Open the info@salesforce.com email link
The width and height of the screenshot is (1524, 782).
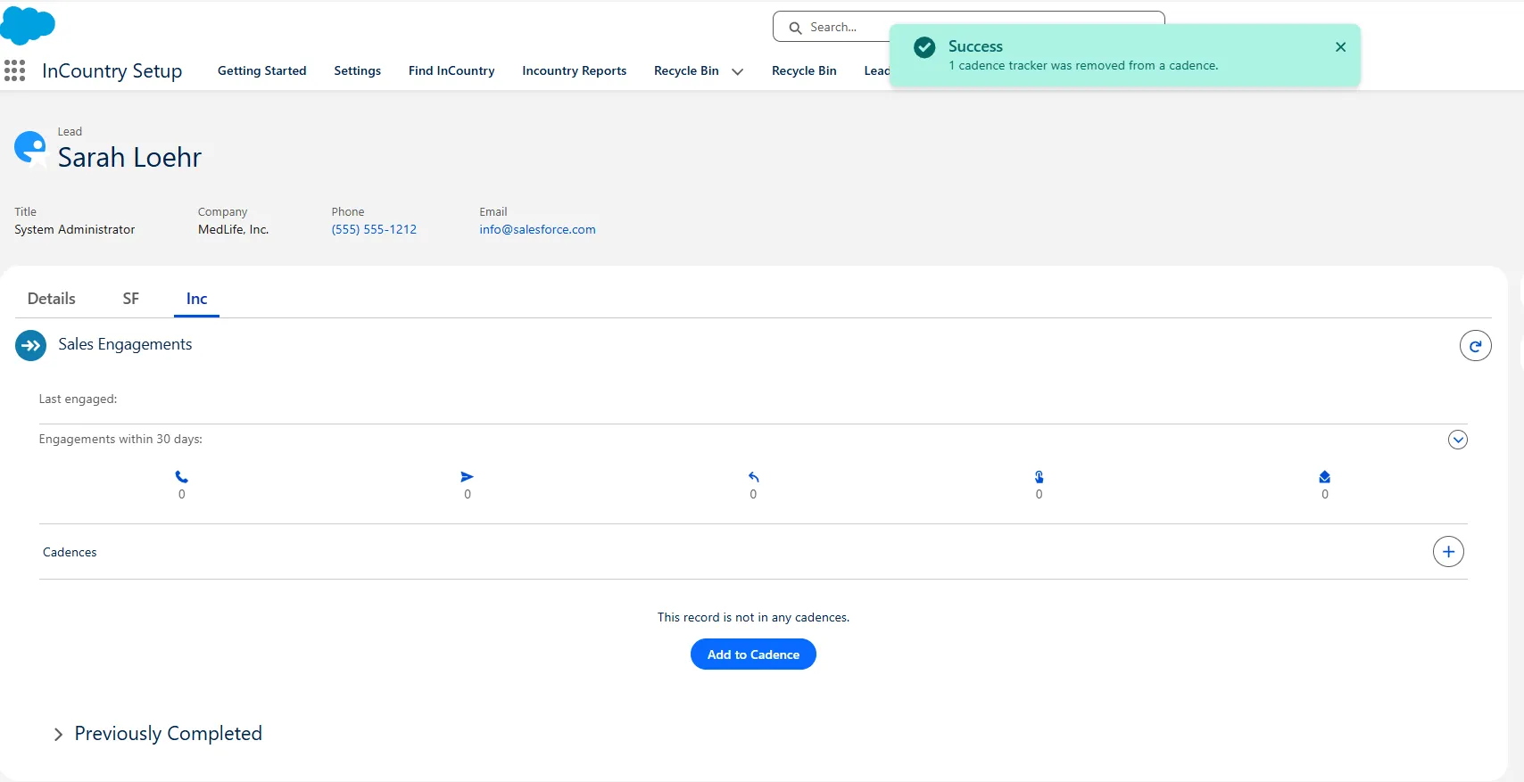click(x=537, y=229)
